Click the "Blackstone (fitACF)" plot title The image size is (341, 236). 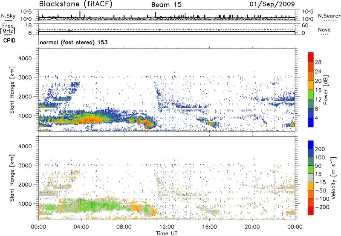point(75,4)
